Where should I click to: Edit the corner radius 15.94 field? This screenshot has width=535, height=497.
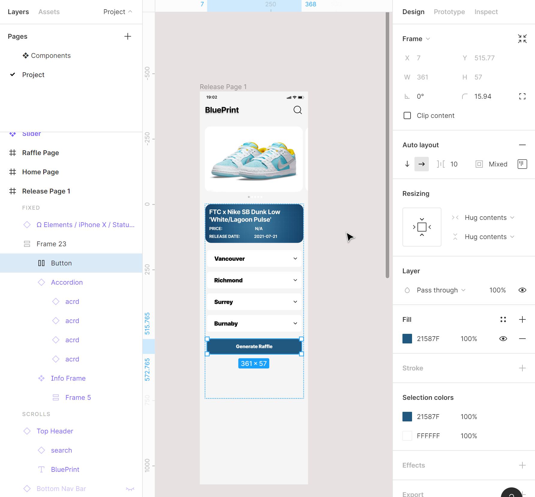click(483, 96)
